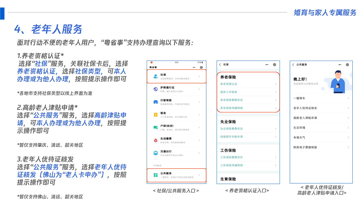Screen dimensions: 363x204
Task: Open 退休人员信息 link
Action: (229, 92)
